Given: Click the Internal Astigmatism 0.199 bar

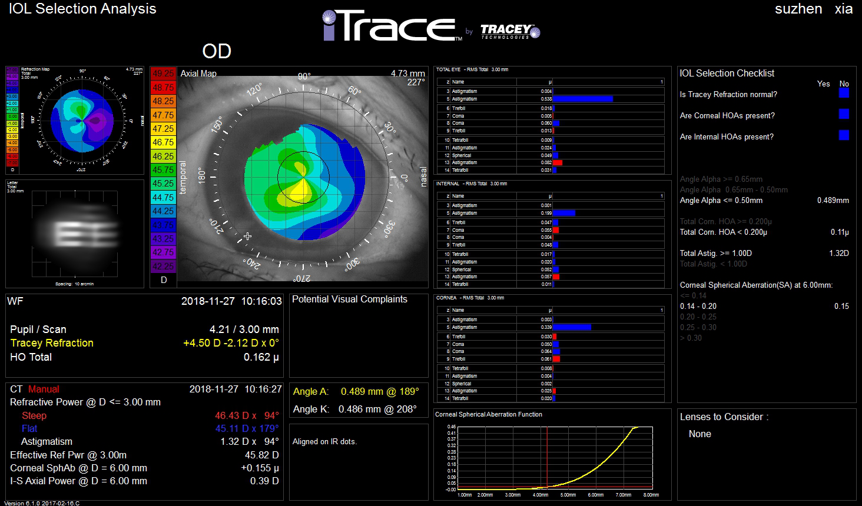Looking at the screenshot, I should pyautogui.click(x=564, y=213).
